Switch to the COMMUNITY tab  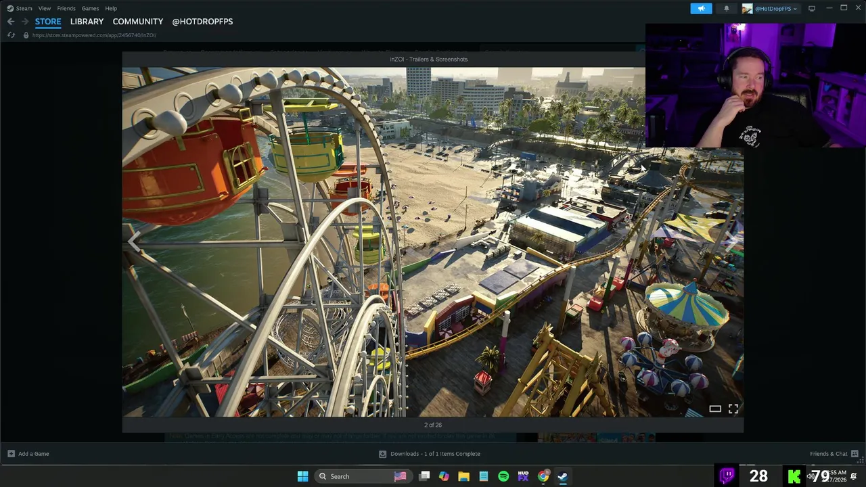[138, 22]
